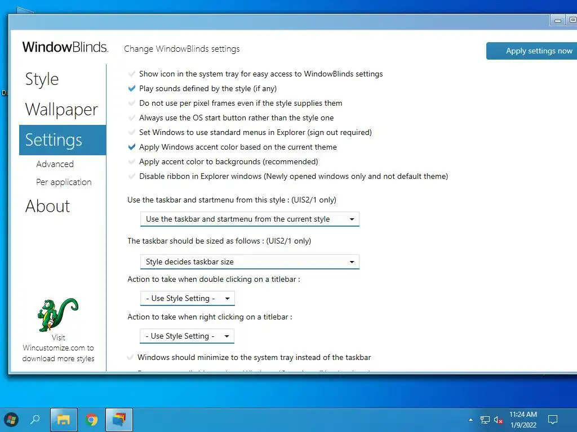The width and height of the screenshot is (577, 432).
Task: Click 'Change WindowBlinds settings' heading
Action: coord(182,49)
